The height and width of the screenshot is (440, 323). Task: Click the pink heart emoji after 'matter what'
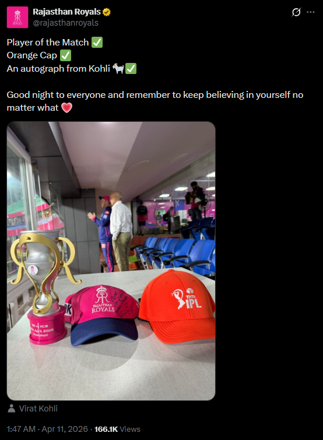tap(66, 108)
